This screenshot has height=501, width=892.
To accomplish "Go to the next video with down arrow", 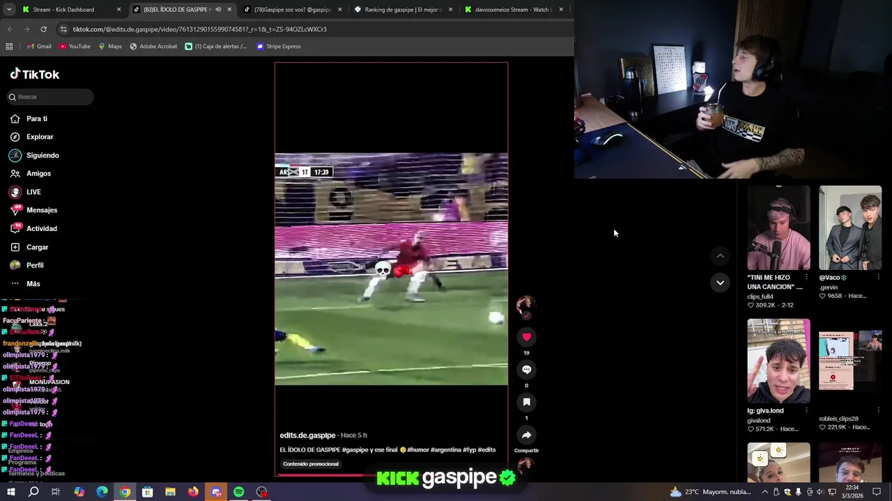I will [x=720, y=283].
